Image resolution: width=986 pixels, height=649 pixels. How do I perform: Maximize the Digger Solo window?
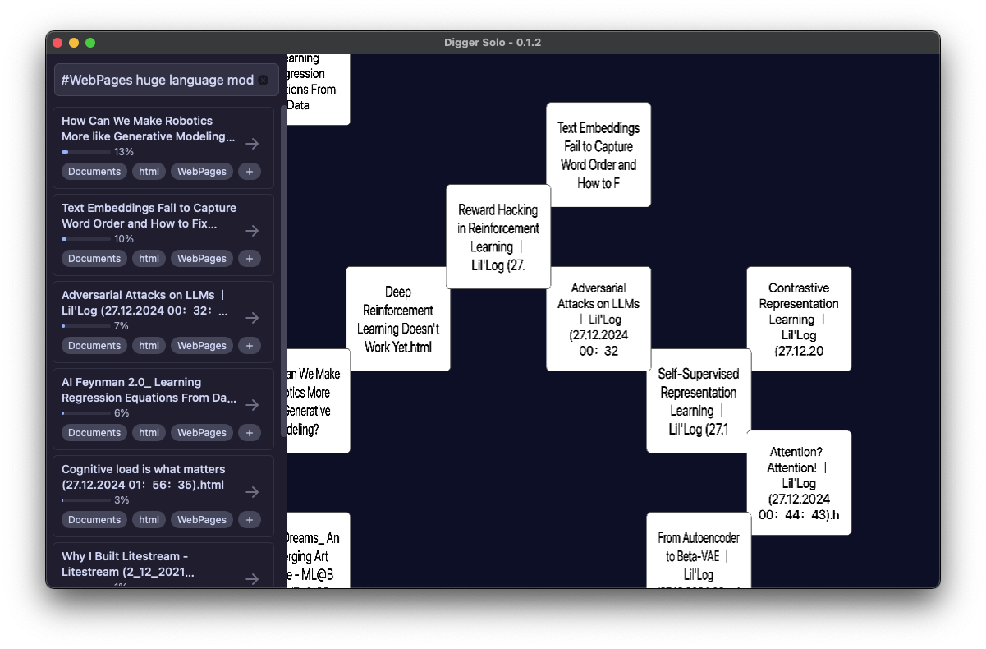click(x=90, y=43)
